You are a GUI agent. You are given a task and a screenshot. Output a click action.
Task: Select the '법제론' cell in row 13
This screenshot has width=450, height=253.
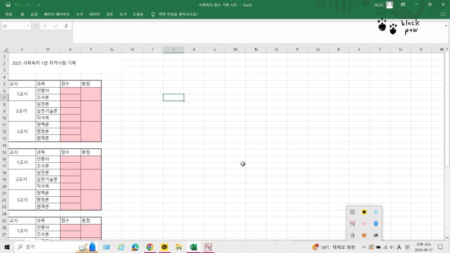pyautogui.click(x=48, y=138)
